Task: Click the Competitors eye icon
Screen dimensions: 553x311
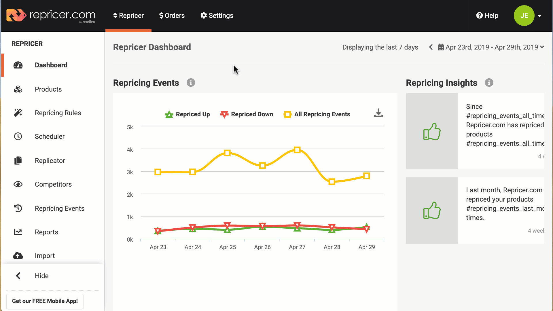Action: coord(18,184)
